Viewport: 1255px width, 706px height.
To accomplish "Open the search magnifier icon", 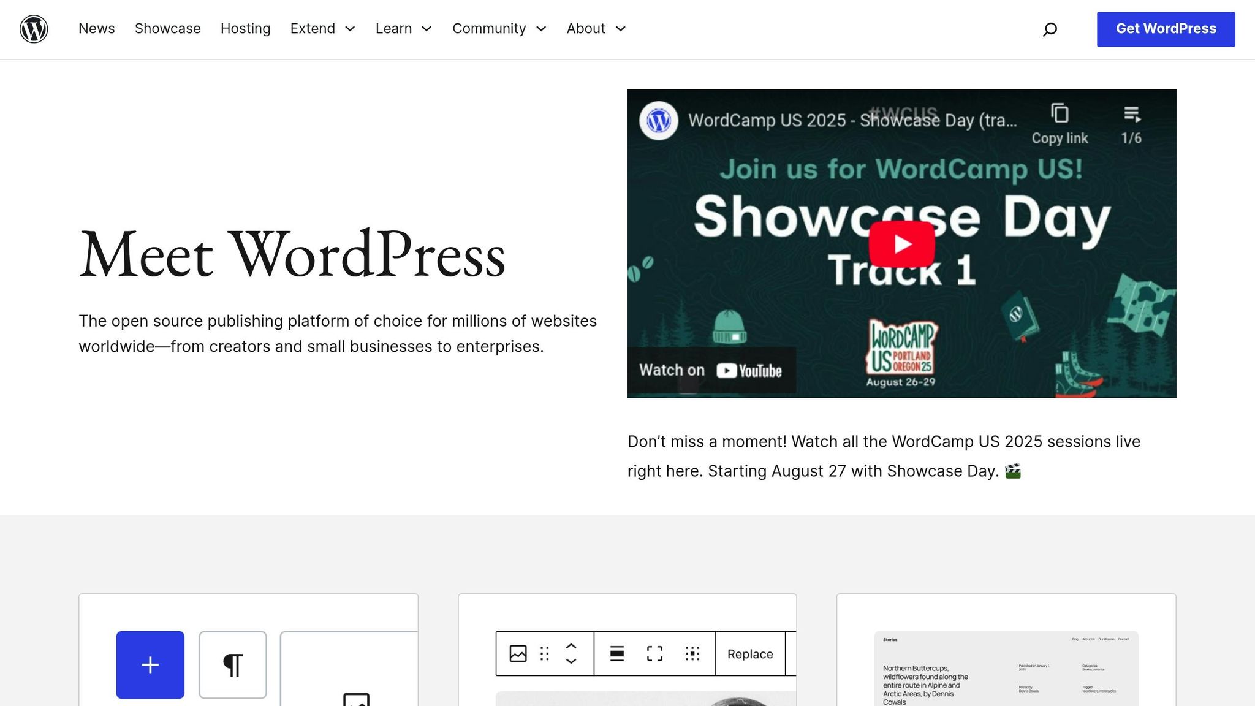I will [x=1050, y=29].
